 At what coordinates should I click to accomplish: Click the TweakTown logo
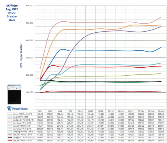tap(17, 108)
